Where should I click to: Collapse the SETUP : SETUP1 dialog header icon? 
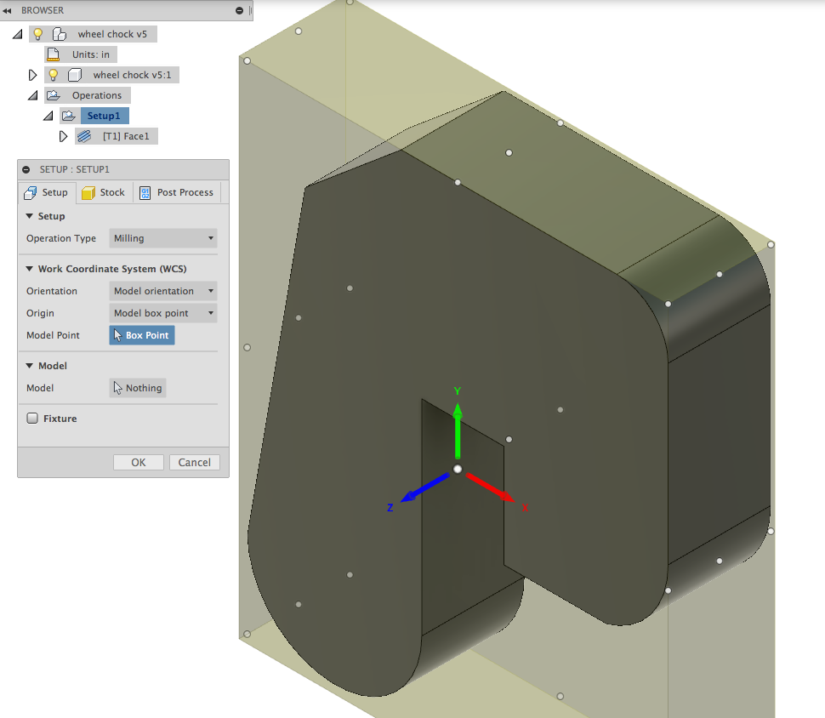(x=26, y=169)
